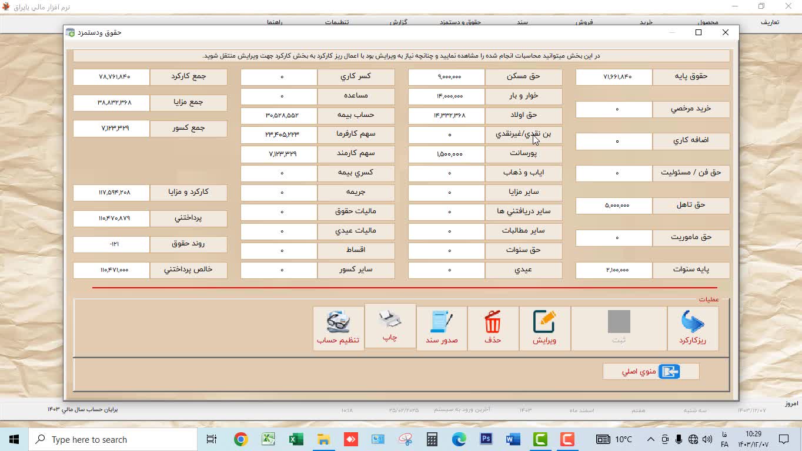Screen dimensions: 802x451
Task: Open the خرید menu
Action: point(646,22)
